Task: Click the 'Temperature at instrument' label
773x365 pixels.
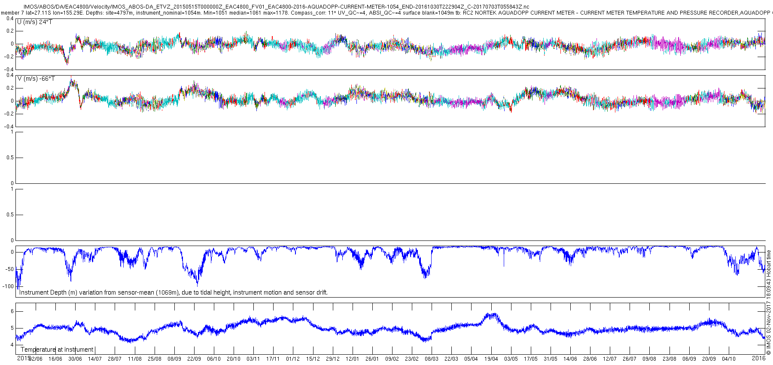Action: pos(57,350)
